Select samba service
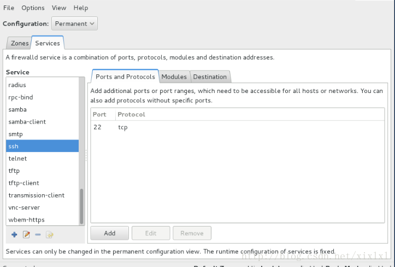 tap(42, 109)
